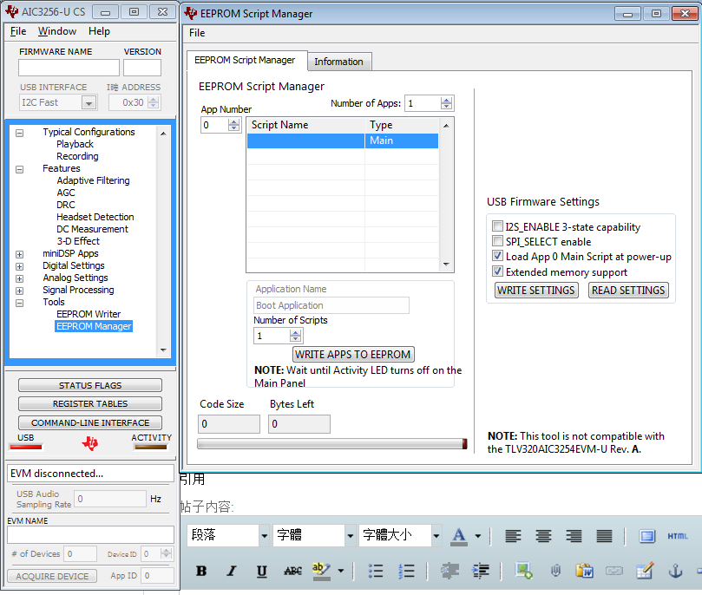This screenshot has height=595, width=702.
Task: Select the highlighted Main script row
Action: pos(343,141)
